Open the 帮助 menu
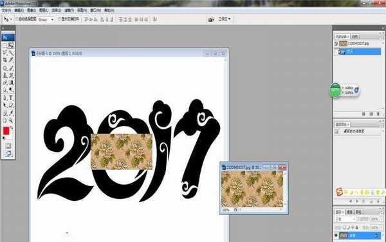This screenshot has width=386, height=242. pyautogui.click(x=109, y=10)
